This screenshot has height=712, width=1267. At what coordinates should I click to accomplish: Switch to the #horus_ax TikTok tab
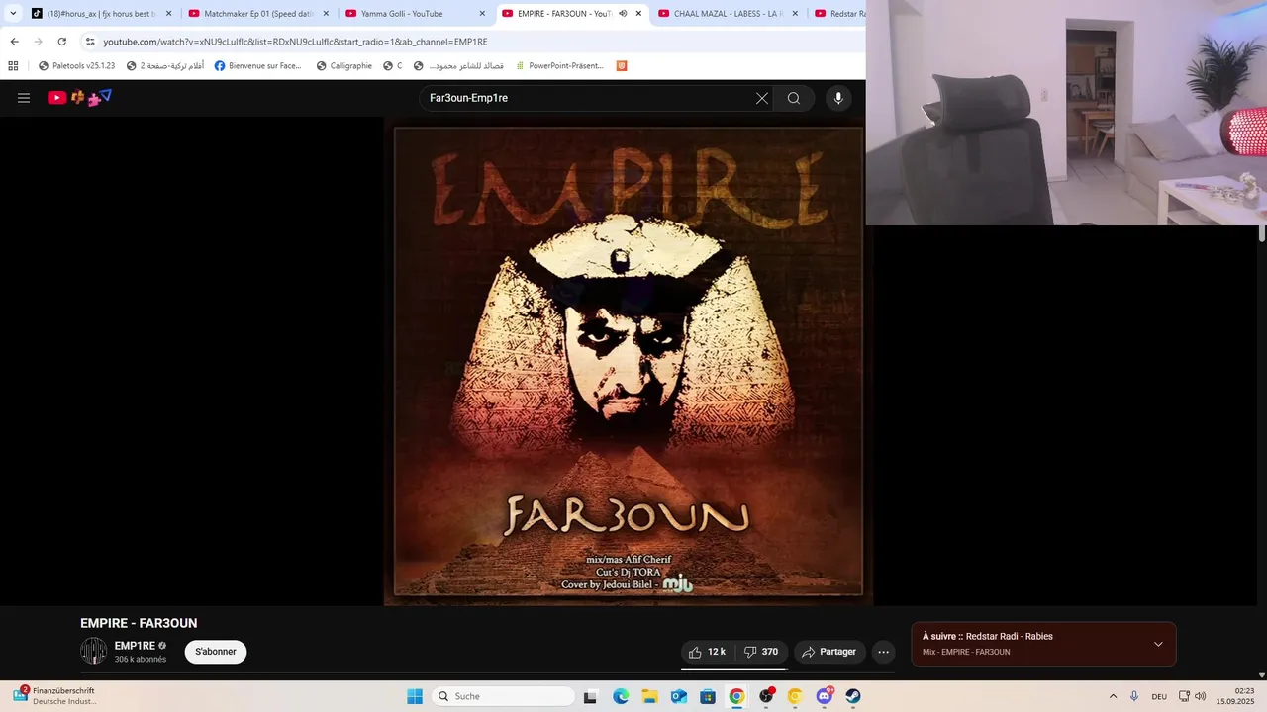click(x=102, y=14)
